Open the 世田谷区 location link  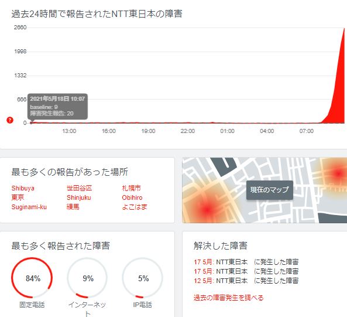79,188
